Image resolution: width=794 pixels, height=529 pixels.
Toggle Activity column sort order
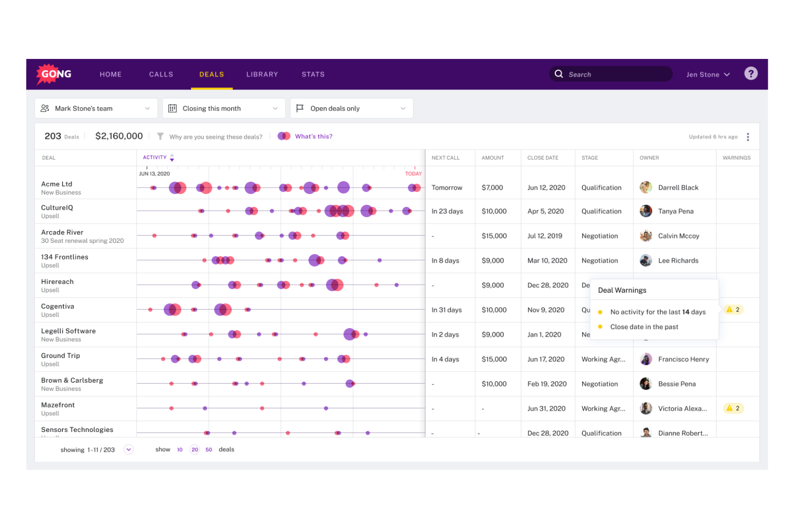click(x=172, y=157)
